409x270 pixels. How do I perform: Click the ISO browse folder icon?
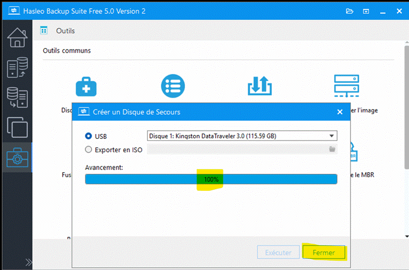click(x=332, y=149)
